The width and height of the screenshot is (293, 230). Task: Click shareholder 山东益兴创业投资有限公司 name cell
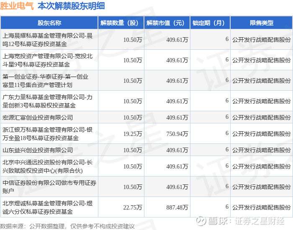click(49, 150)
